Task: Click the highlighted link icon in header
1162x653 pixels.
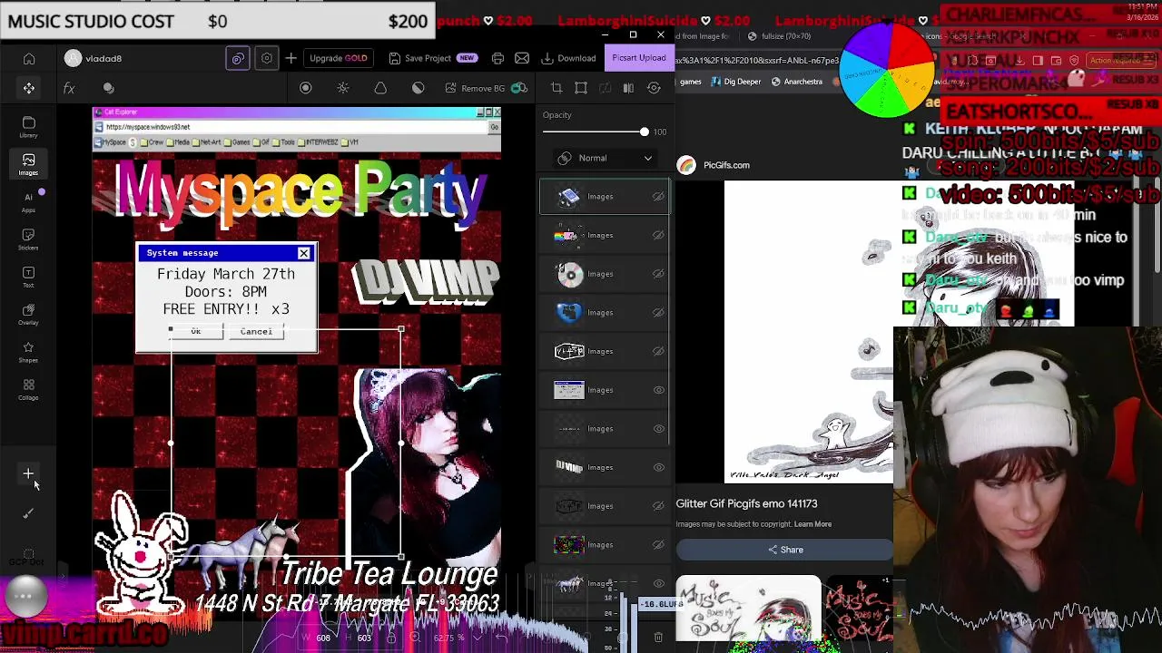Action: pyautogui.click(x=238, y=58)
